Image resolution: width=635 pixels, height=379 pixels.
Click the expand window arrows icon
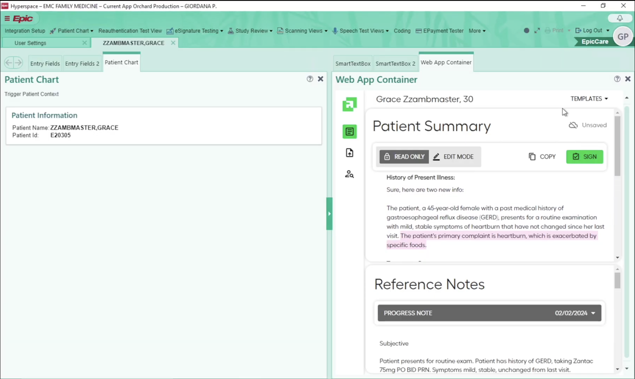pyautogui.click(x=537, y=30)
